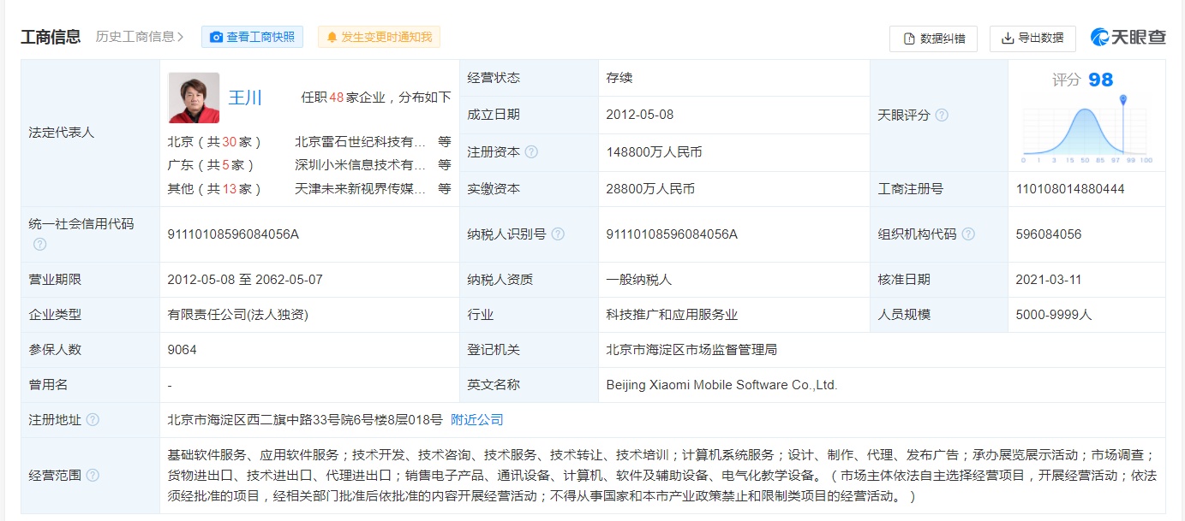Open the 历史工商信息 link

pyautogui.click(x=141, y=37)
